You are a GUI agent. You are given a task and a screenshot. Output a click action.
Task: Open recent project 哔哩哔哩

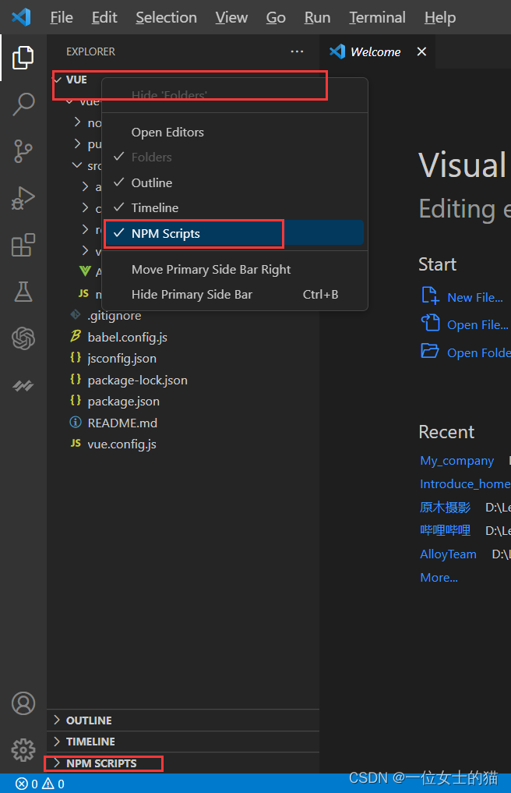446,530
